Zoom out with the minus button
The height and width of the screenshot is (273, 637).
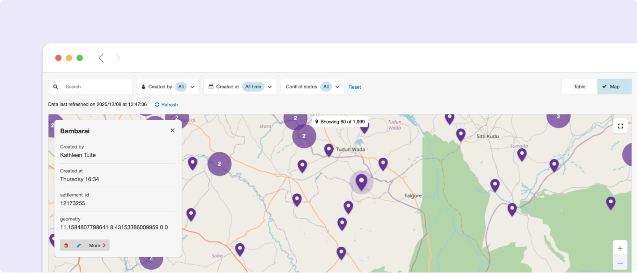point(620,263)
